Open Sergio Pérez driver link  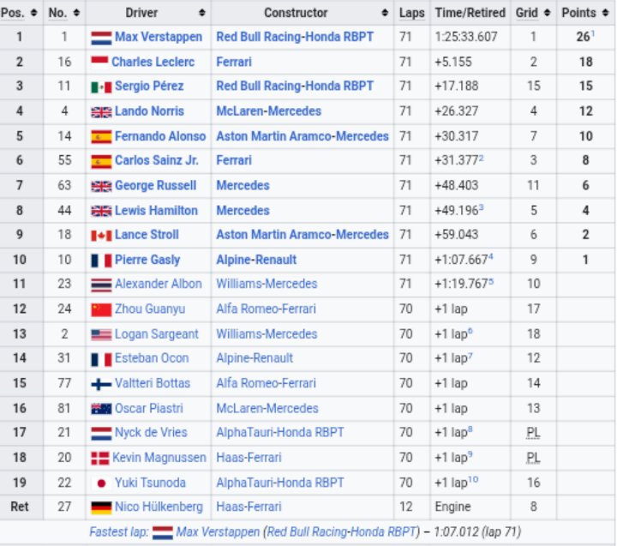coord(149,87)
